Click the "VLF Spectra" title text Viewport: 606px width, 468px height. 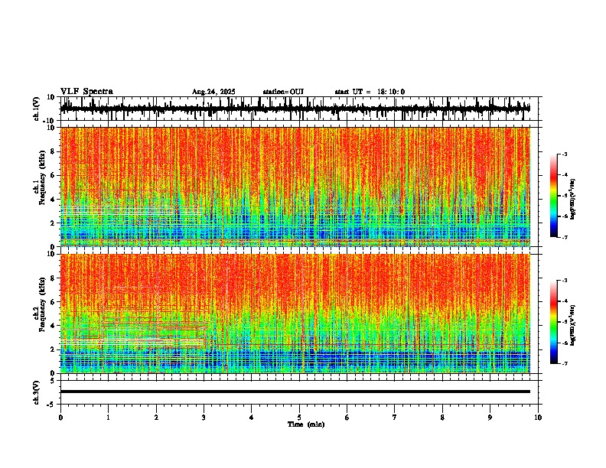point(86,92)
